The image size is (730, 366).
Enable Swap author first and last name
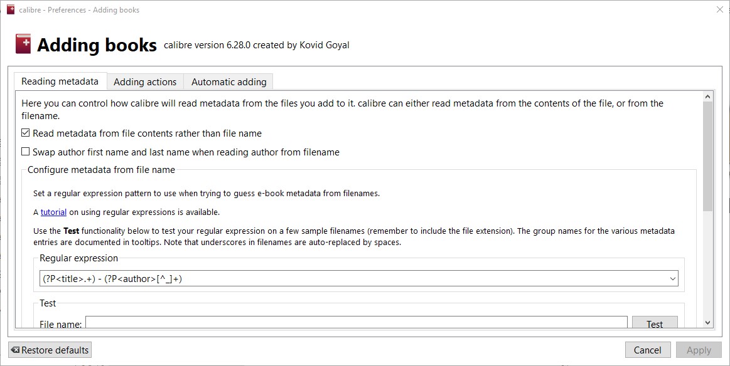point(26,152)
